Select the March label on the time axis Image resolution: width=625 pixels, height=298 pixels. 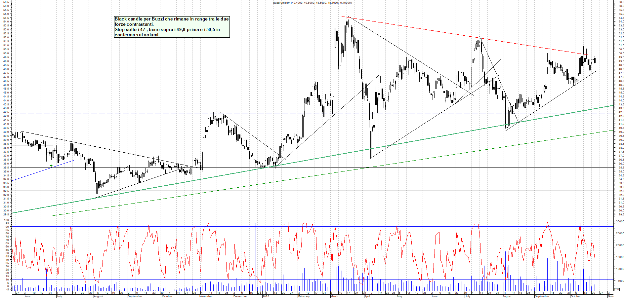[334, 296]
